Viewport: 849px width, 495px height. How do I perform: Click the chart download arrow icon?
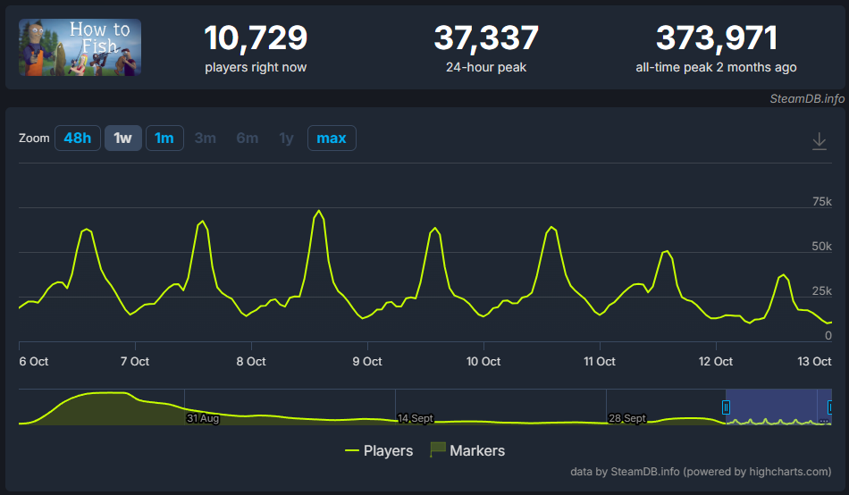820,141
